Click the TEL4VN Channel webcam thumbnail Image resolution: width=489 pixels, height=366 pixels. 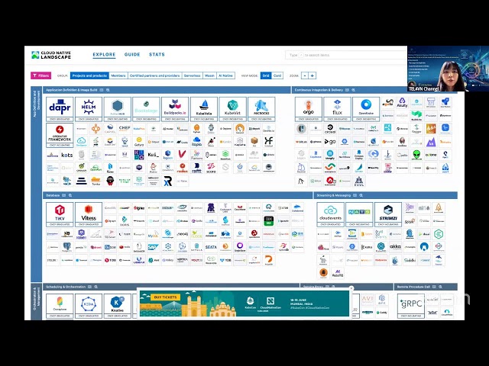449,69
